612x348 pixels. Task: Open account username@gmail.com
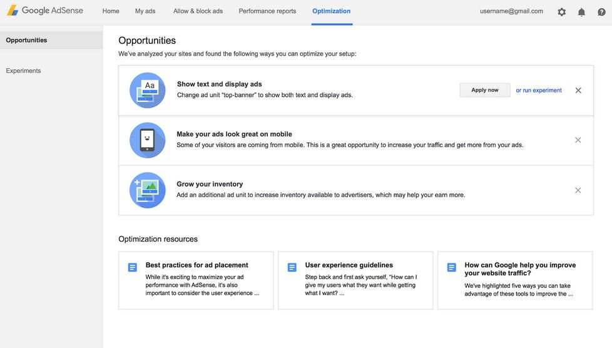tap(511, 11)
